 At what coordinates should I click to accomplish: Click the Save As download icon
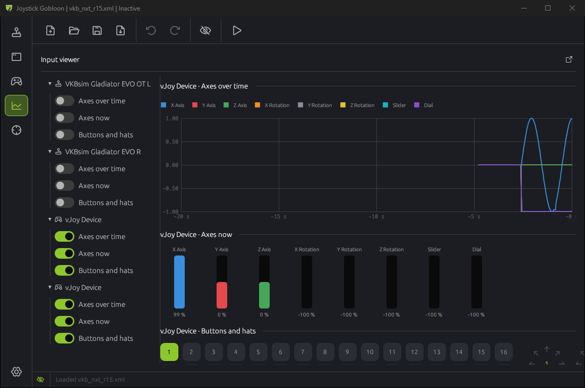tap(121, 31)
